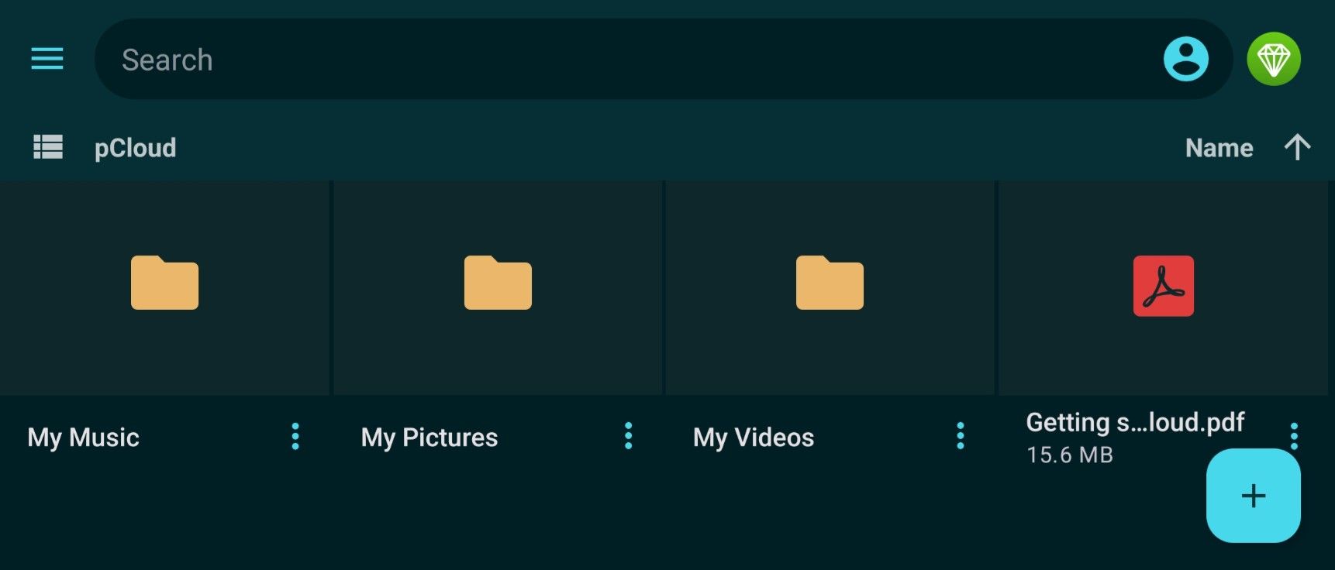
Task: Open the PDF file thumbnail
Action: point(1163,287)
